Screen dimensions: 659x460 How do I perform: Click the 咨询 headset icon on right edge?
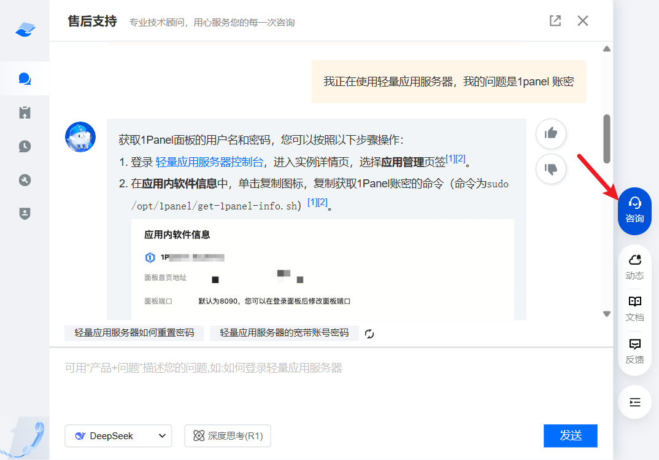[634, 211]
